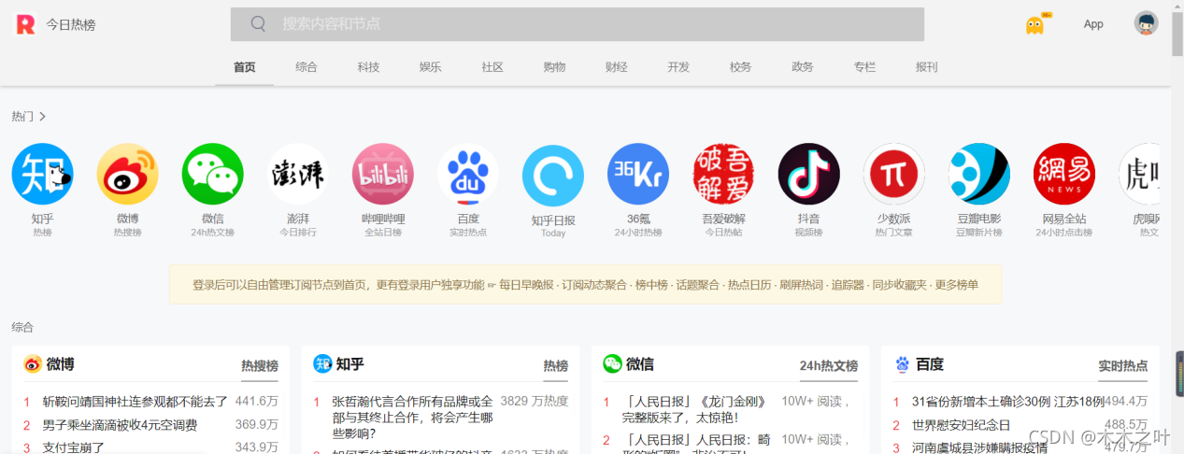1184x454 pixels.
Task: Open the 抖音 视频榜 icon
Action: coord(809,174)
